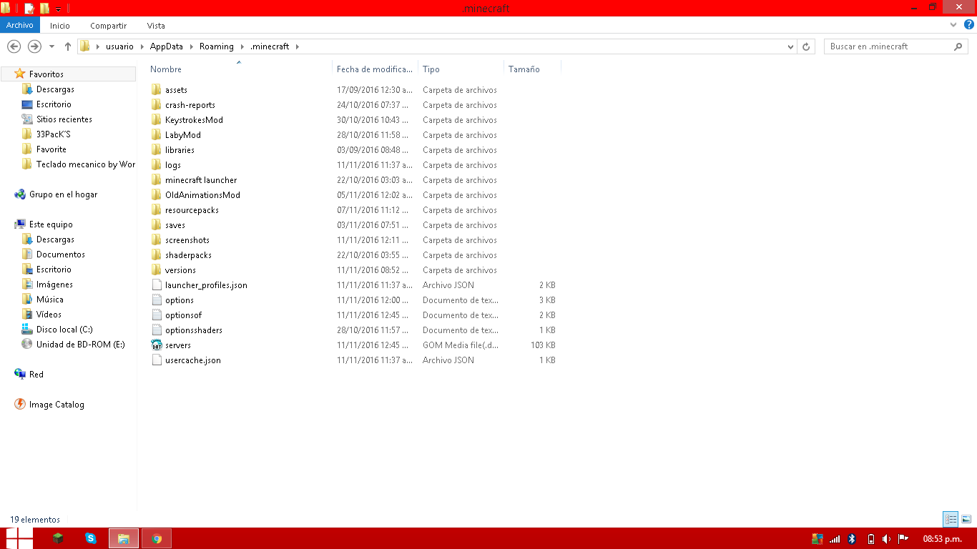Select the resourcepacks folder icon
Viewport: 977px width, 549px height.
click(x=157, y=210)
